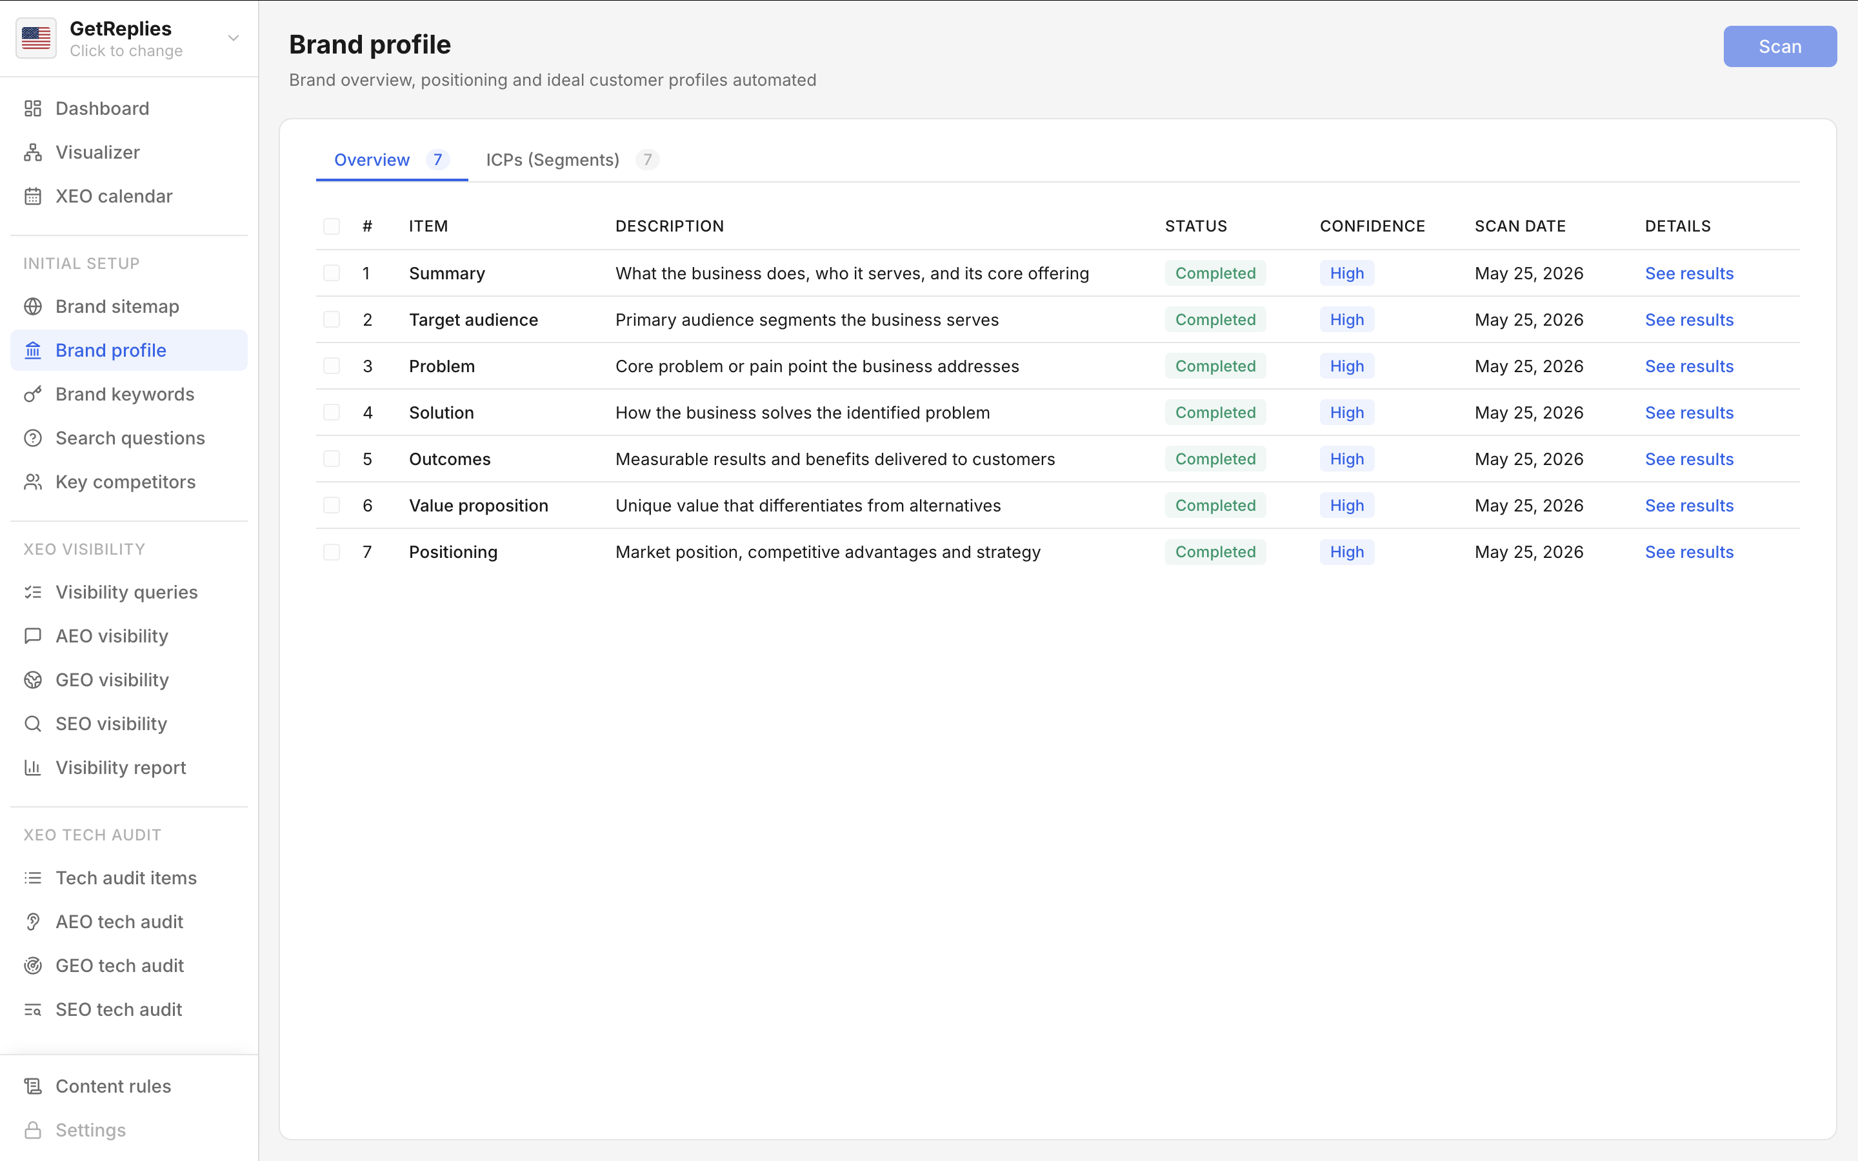The image size is (1858, 1161).
Task: Click the AEO visibility chat bubble icon
Action: point(32,636)
